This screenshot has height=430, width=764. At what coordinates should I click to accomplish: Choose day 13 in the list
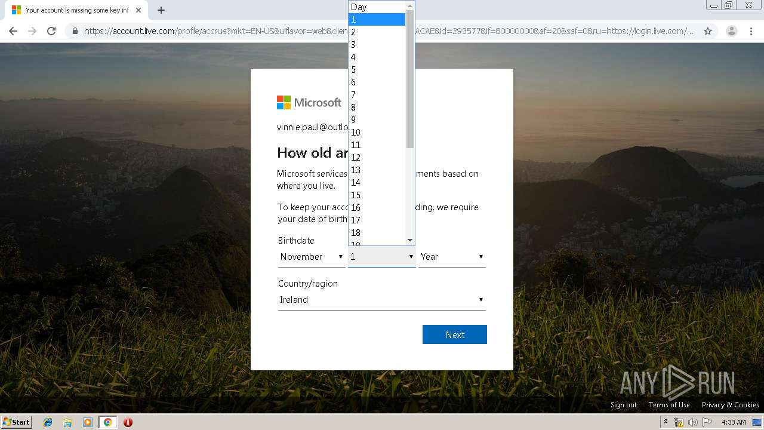pos(377,170)
